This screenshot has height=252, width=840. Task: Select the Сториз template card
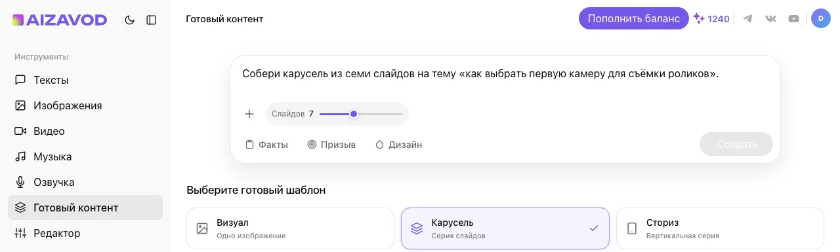719,228
